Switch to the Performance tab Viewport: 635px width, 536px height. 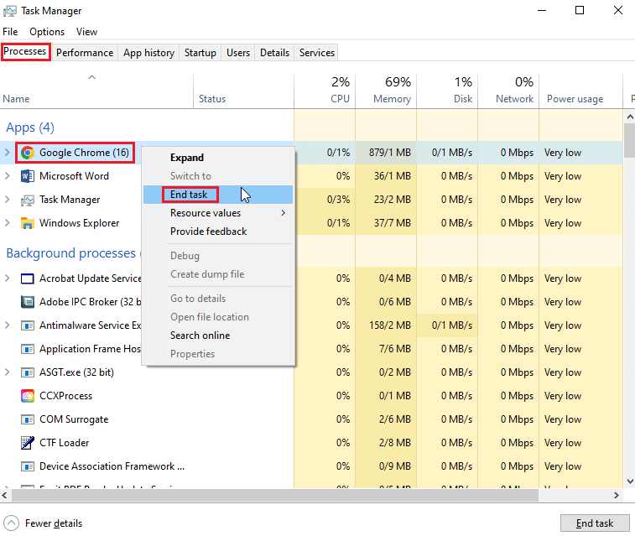(x=85, y=53)
